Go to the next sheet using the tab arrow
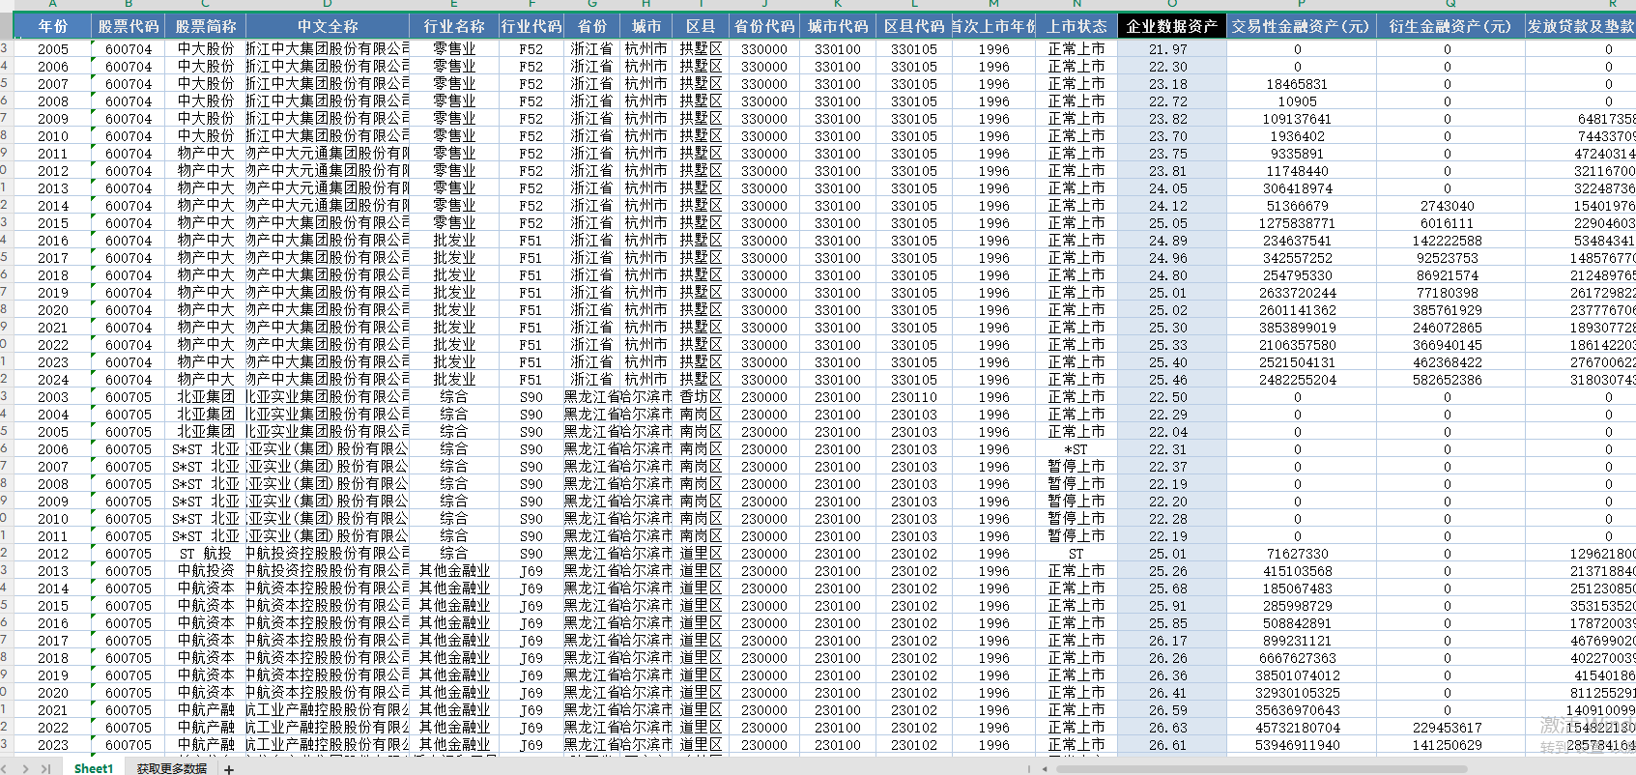1636x775 pixels. (27, 768)
